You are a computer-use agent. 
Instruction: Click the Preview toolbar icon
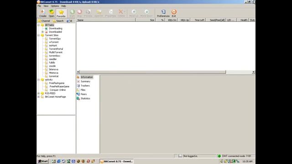(88, 13)
